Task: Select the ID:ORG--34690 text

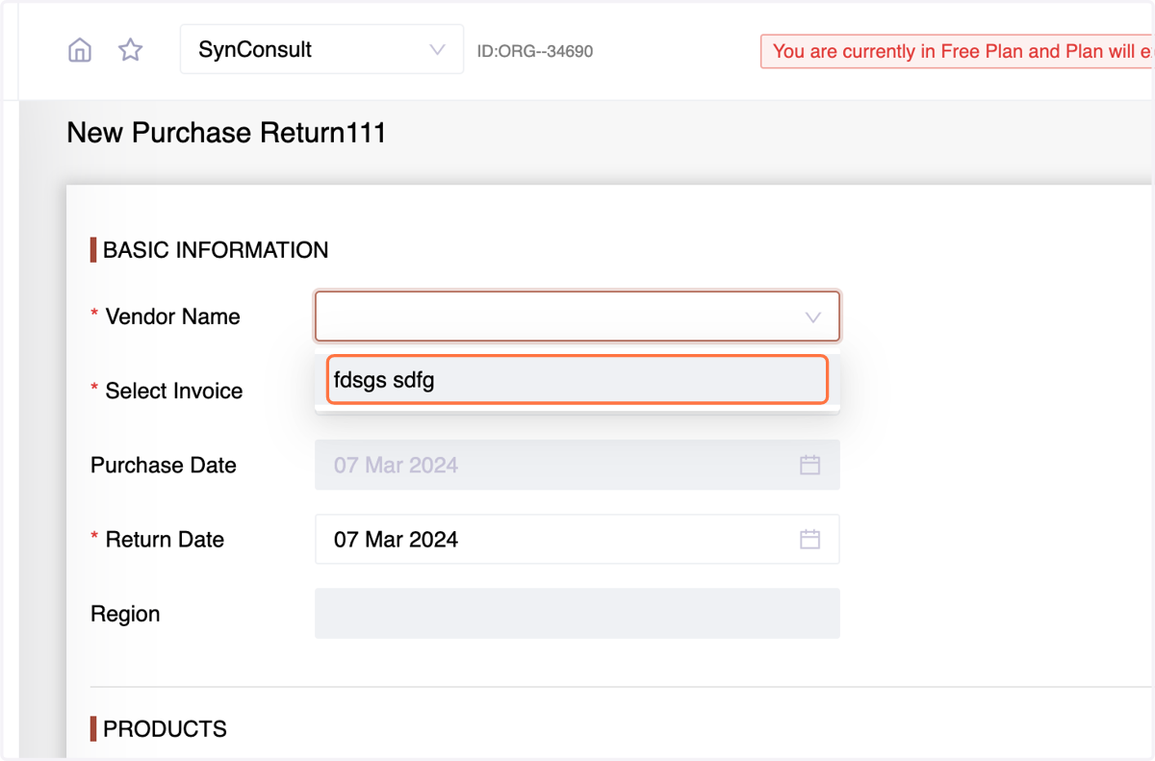Action: [x=535, y=51]
